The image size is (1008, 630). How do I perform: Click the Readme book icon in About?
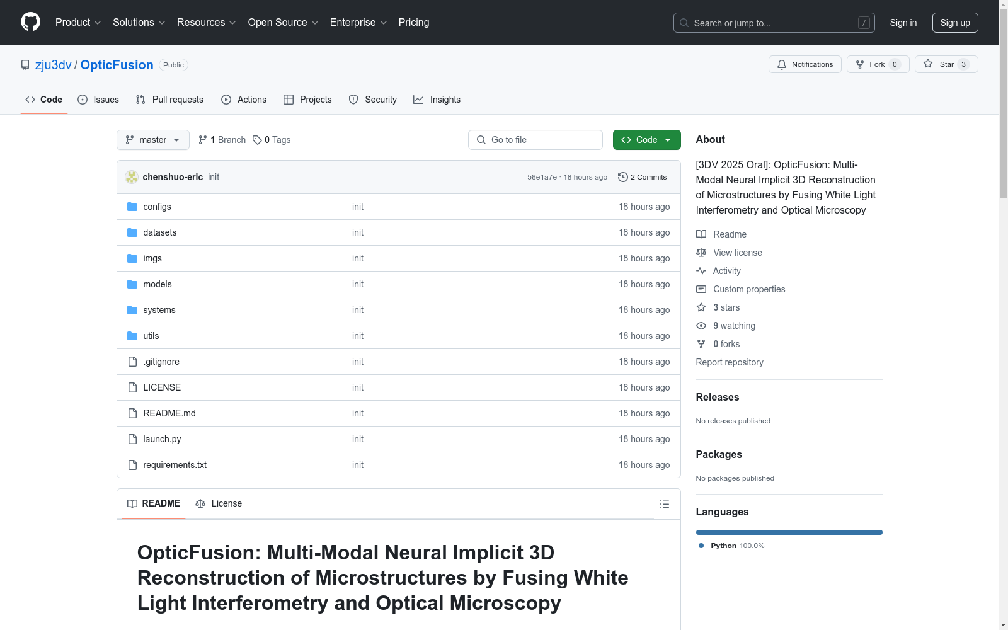click(701, 234)
